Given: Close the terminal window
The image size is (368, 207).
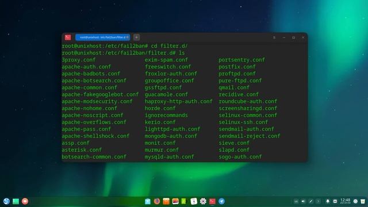Looking at the screenshot, I should pos(303,37).
